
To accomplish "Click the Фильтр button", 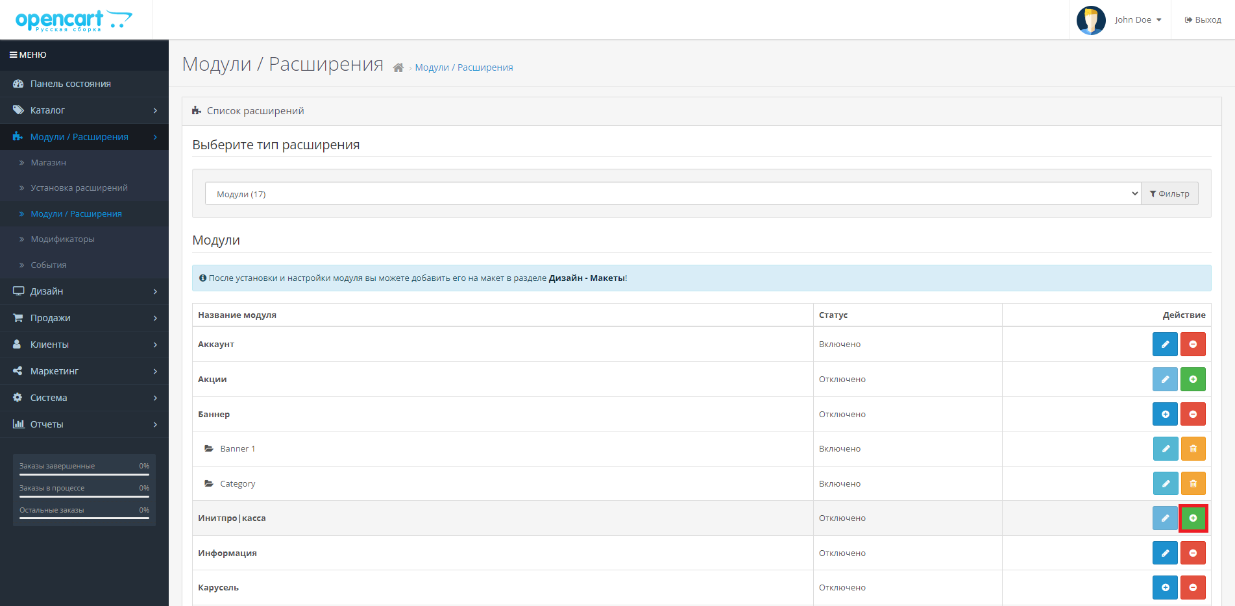I will [1169, 193].
